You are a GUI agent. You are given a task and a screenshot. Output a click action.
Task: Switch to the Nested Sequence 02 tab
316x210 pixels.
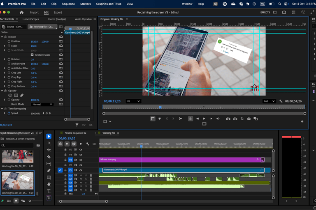point(75,133)
